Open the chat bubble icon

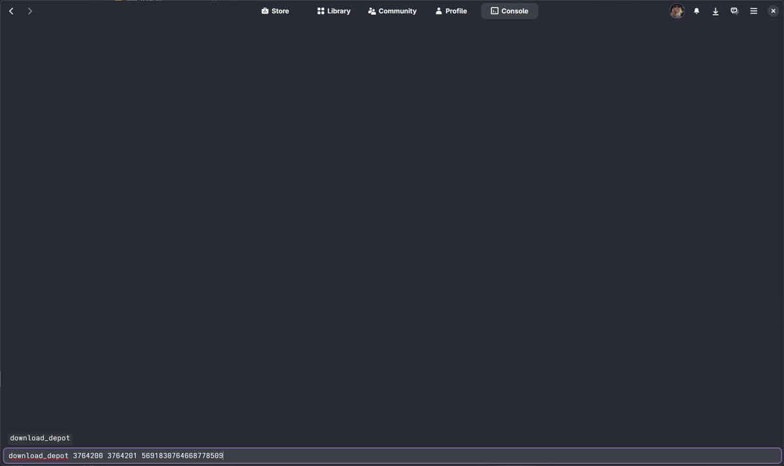click(734, 11)
